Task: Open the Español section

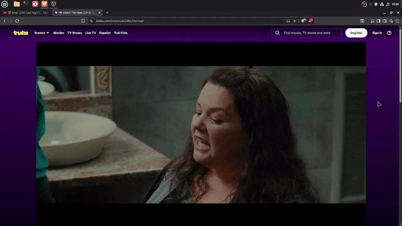Action: pyautogui.click(x=105, y=33)
